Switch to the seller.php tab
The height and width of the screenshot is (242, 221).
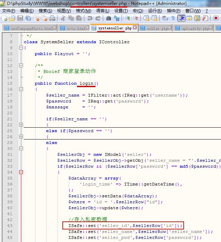(156, 28)
